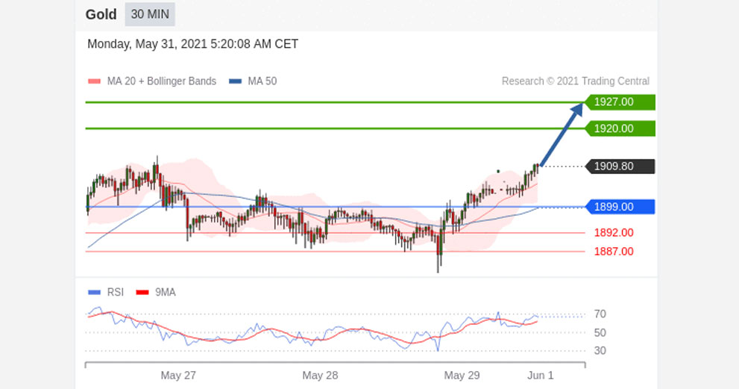Viewport: 739px width, 389px height.
Task: Click the 1927.00 resistance price tag
Action: pyautogui.click(x=619, y=102)
